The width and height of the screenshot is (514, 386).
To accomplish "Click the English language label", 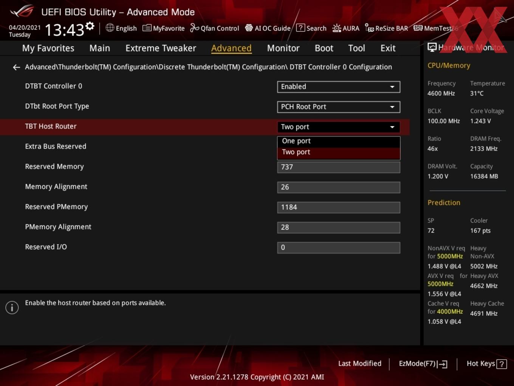I will pos(126,28).
